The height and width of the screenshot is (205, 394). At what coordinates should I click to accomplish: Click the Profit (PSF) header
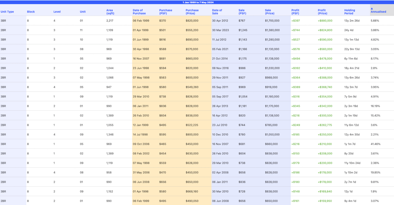295,12
